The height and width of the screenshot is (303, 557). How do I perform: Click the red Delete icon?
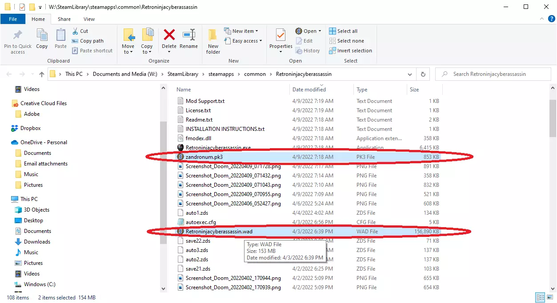pyautogui.click(x=169, y=35)
